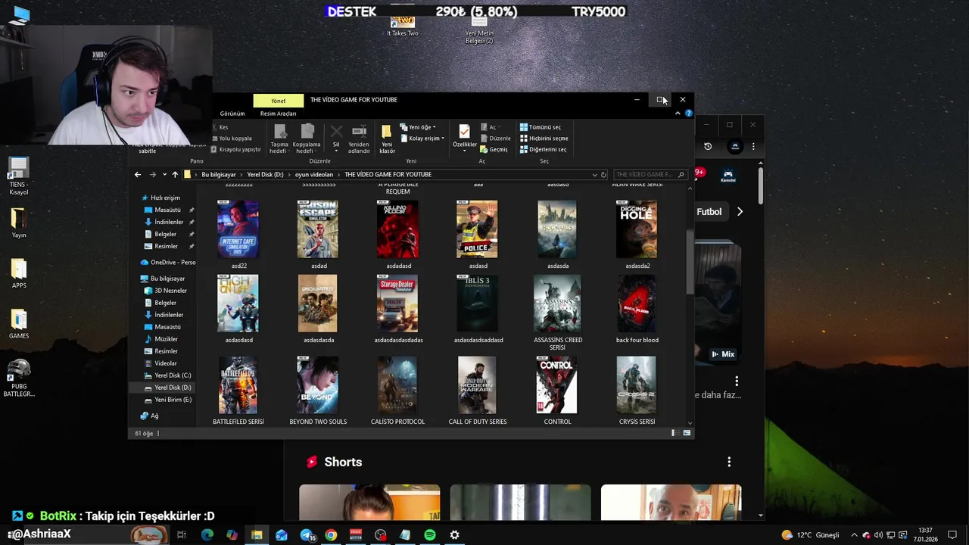The image size is (969, 545).
Task: Open the Görünüm ribbon tab
Action: click(232, 114)
